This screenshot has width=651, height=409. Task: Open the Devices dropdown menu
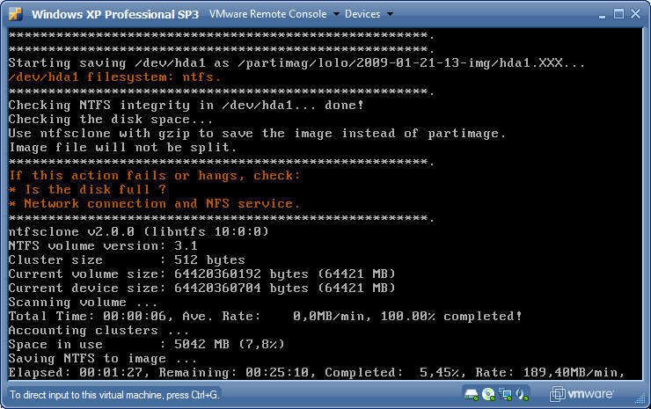[369, 14]
